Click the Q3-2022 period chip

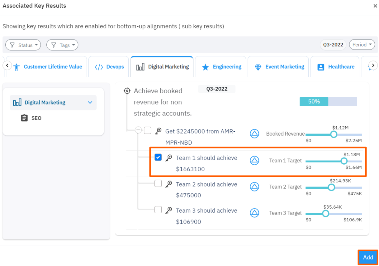333,45
